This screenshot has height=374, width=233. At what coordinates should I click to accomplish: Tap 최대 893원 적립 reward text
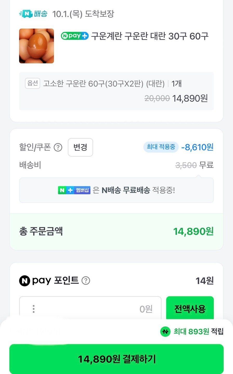point(198,331)
